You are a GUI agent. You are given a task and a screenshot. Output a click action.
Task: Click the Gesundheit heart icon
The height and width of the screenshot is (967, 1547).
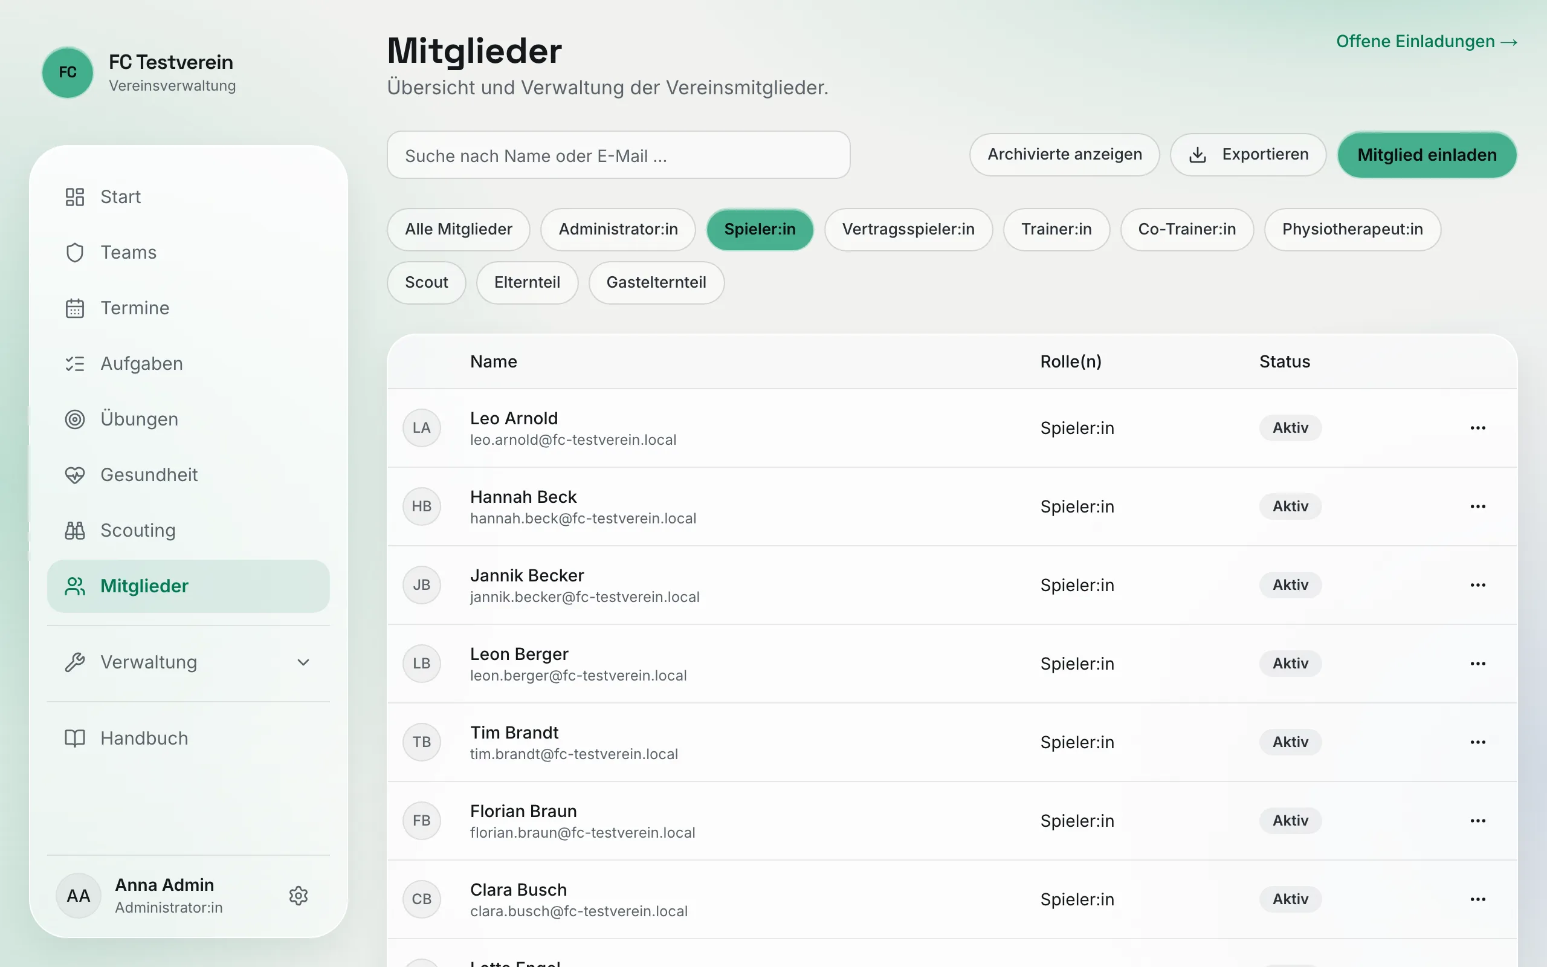75,475
